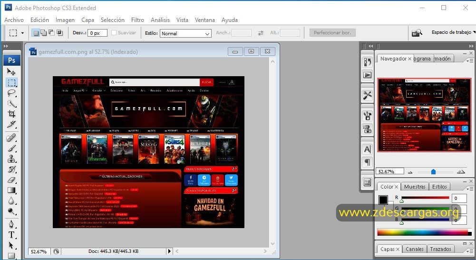Select the Gradient tool

coord(11,190)
